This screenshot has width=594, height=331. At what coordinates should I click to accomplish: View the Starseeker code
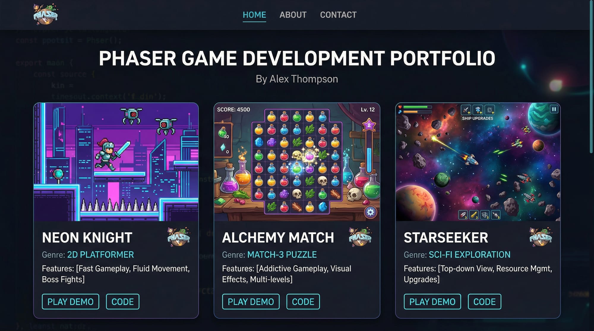coord(484,302)
